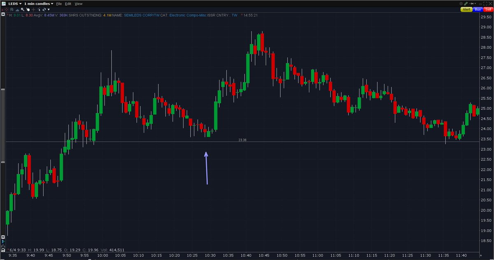
Task: Click the 29.00 price axis label
Action: click(x=485, y=27)
